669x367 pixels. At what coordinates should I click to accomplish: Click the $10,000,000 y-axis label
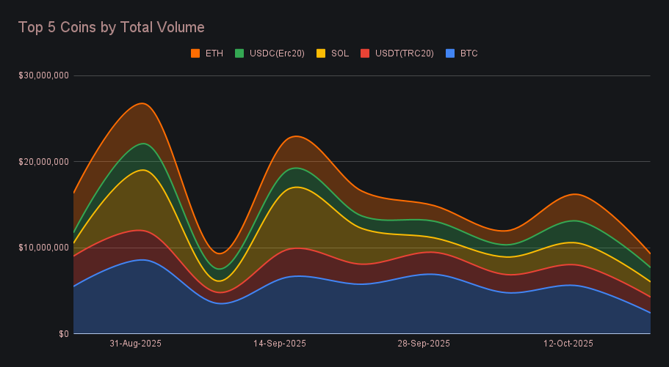tap(43, 248)
